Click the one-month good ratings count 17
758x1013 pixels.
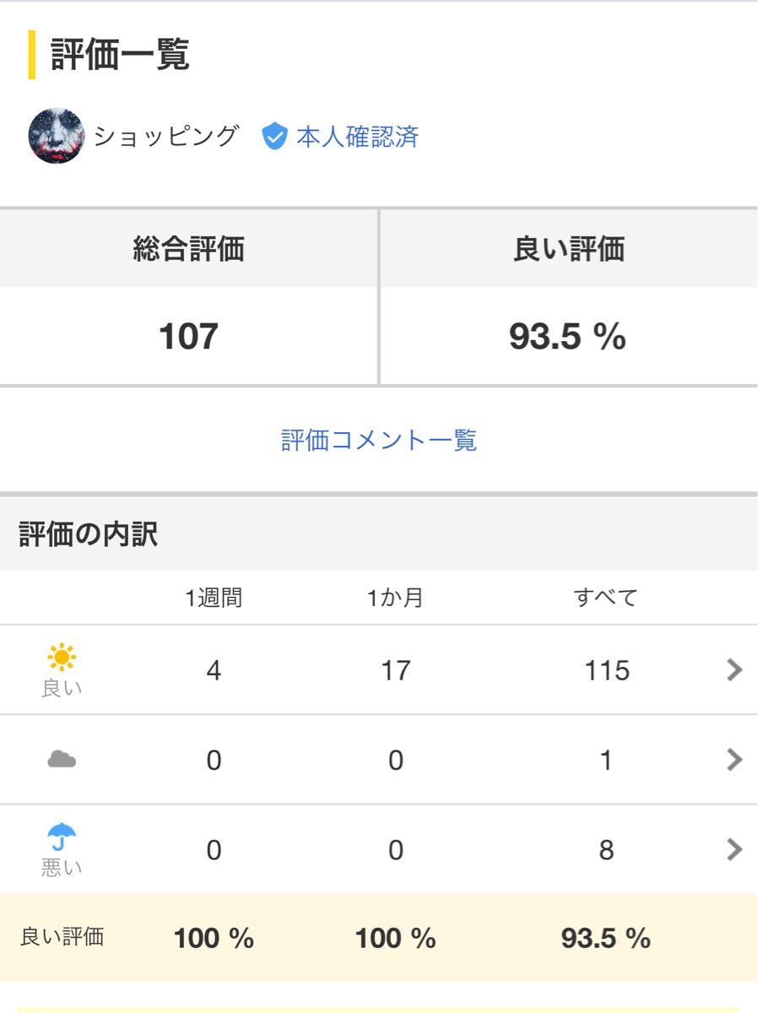pyautogui.click(x=395, y=670)
